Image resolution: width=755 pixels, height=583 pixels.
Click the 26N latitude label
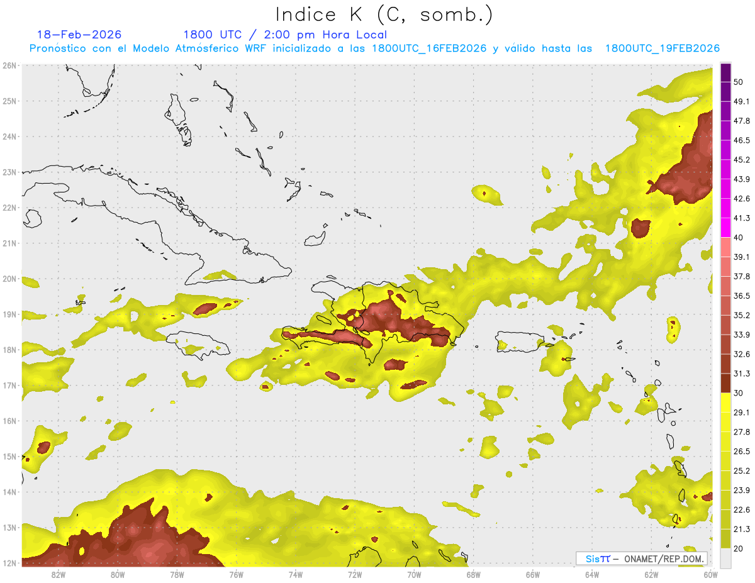point(9,65)
